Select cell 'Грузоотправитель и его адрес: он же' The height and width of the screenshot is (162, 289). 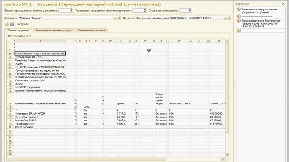pos(40,71)
